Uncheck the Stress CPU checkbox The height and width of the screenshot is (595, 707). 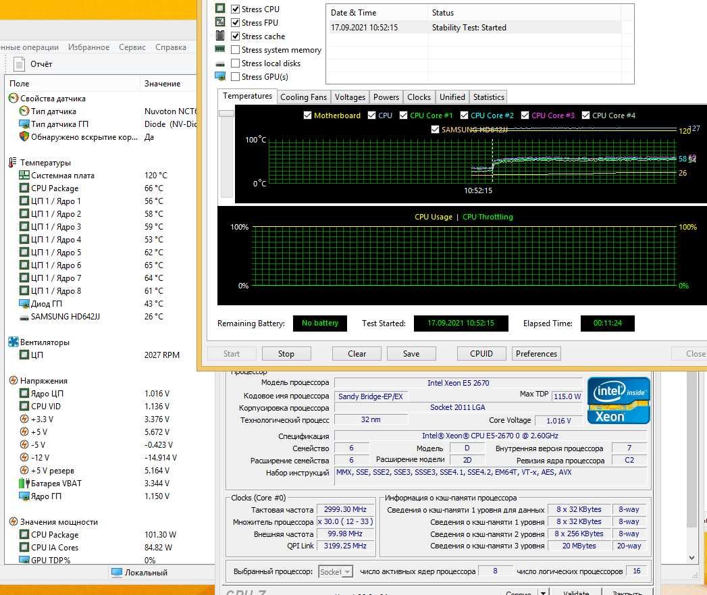tap(235, 9)
